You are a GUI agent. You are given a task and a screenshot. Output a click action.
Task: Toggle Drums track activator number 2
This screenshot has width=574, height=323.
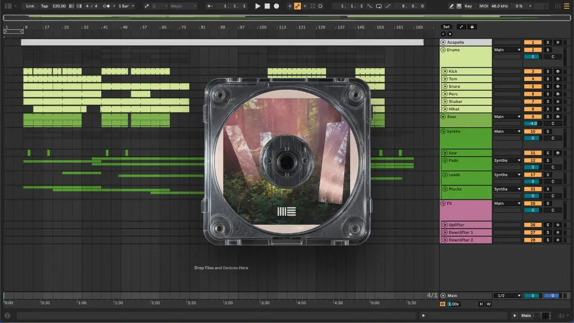click(533, 50)
